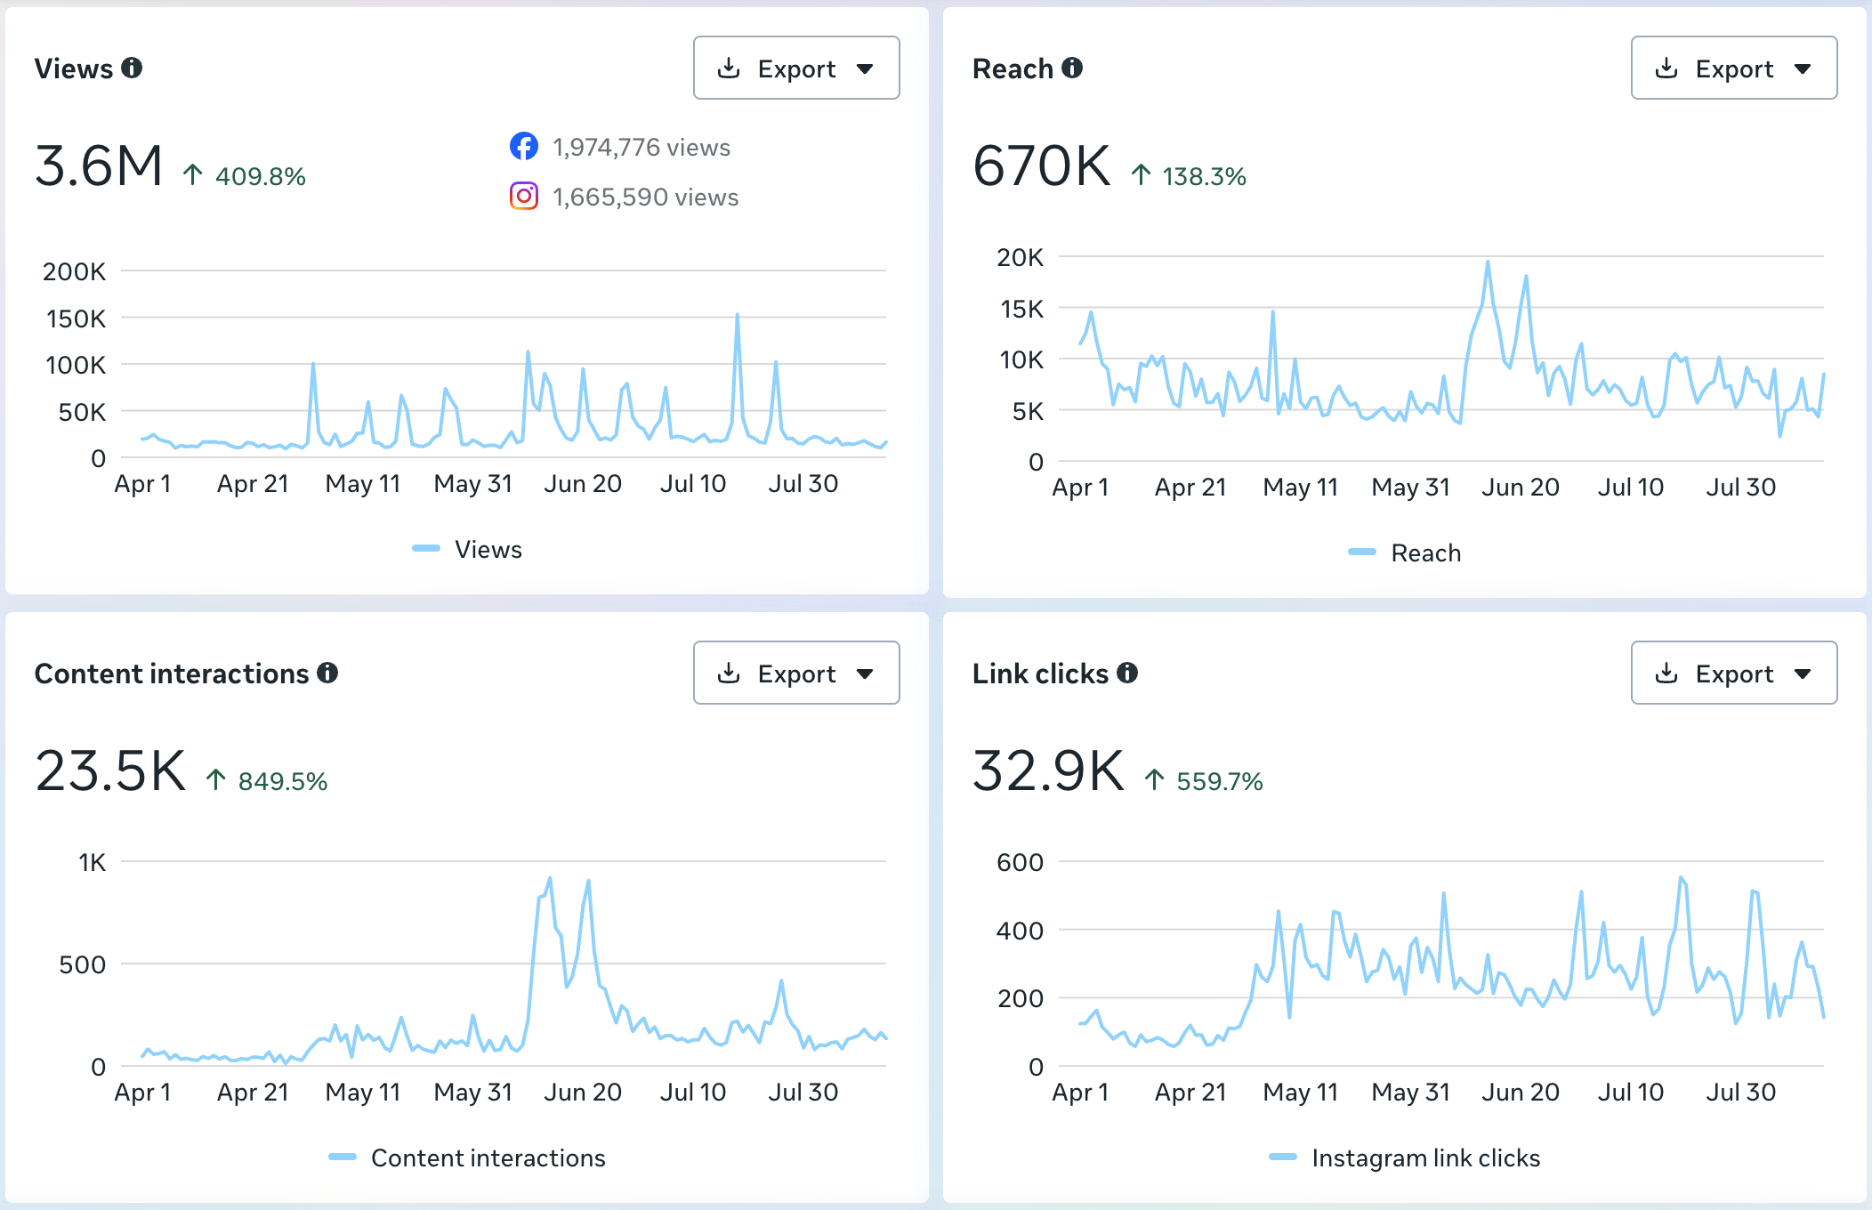This screenshot has width=1872, height=1210.
Task: Expand Content interactions Export dropdown arrow
Action: coord(865,674)
